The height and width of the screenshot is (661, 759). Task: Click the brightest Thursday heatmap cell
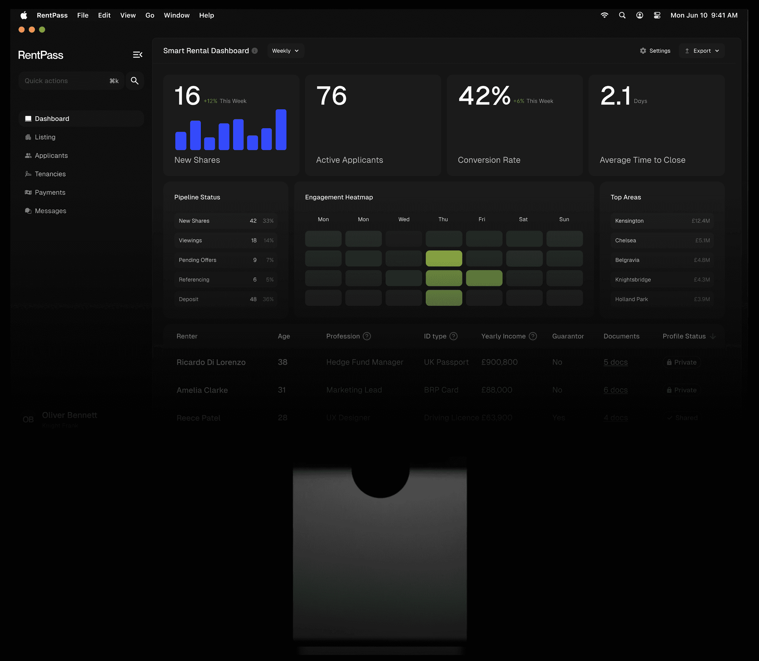(444, 258)
